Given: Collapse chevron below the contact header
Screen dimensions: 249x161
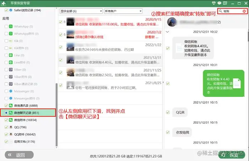Looking at the screenshot, I should pos(168,32).
